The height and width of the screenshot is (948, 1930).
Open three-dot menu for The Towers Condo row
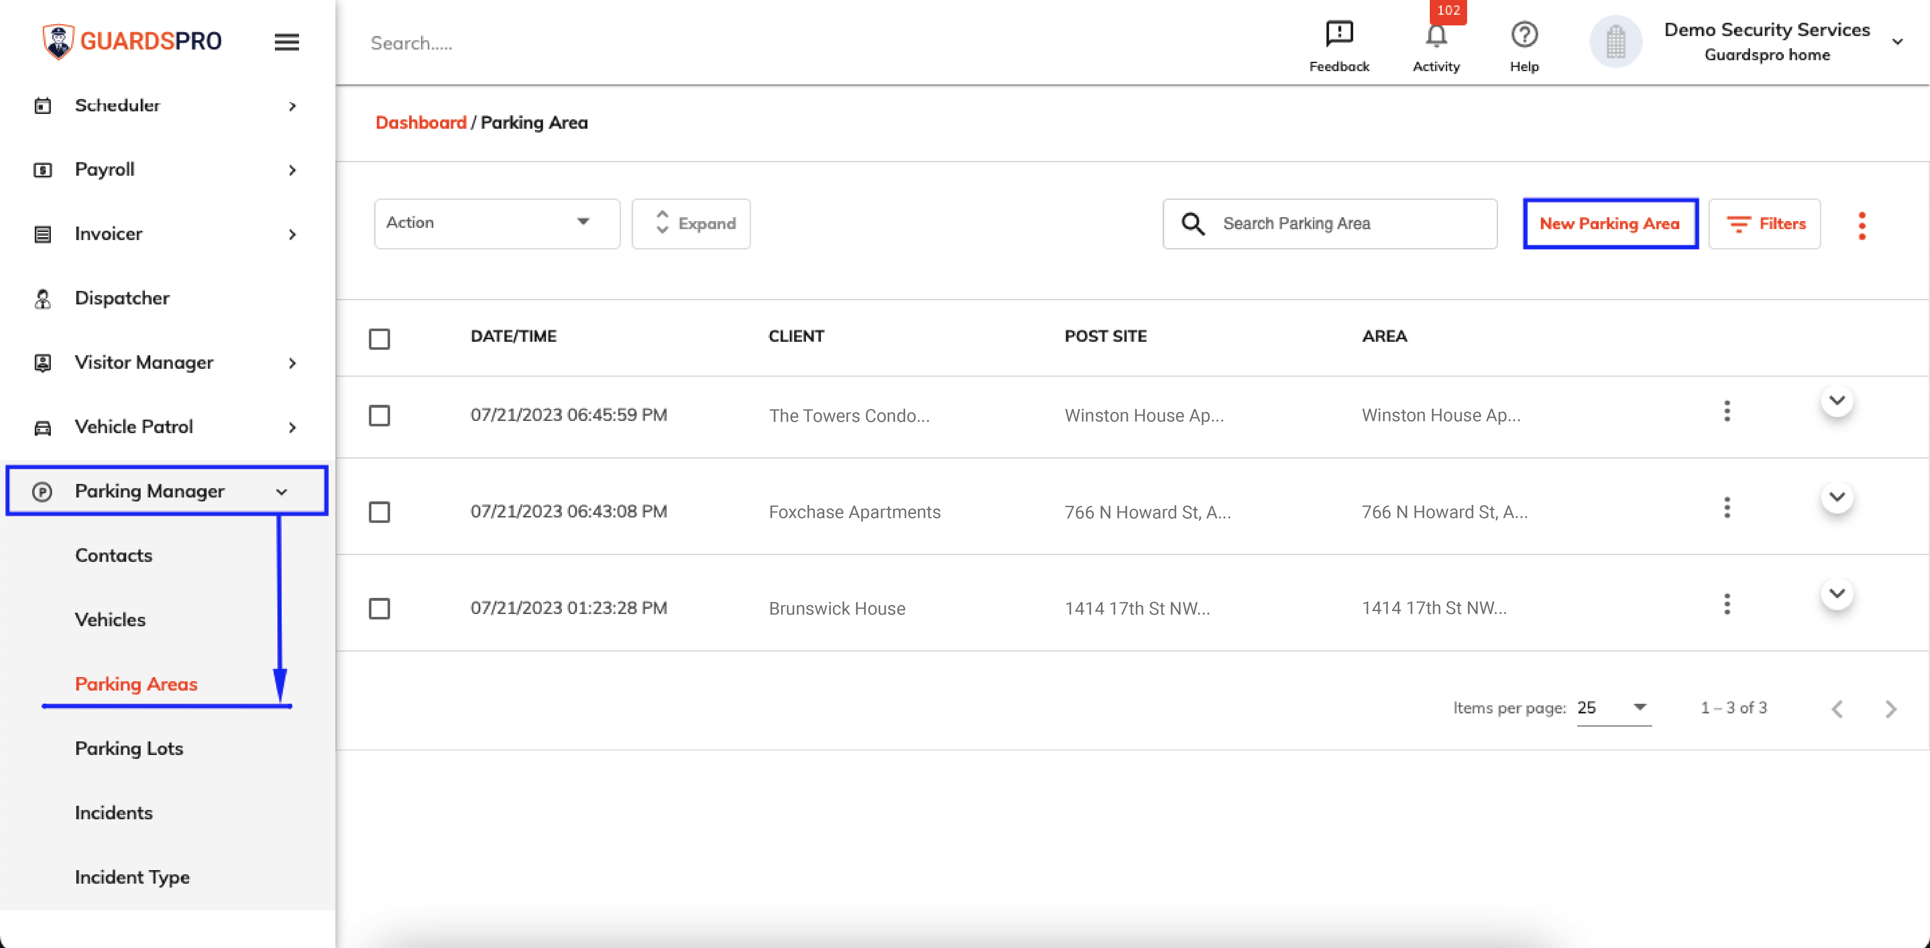click(x=1726, y=411)
